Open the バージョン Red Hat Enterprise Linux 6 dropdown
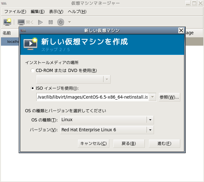Viewport: 204px width, 182px height. click(107, 130)
